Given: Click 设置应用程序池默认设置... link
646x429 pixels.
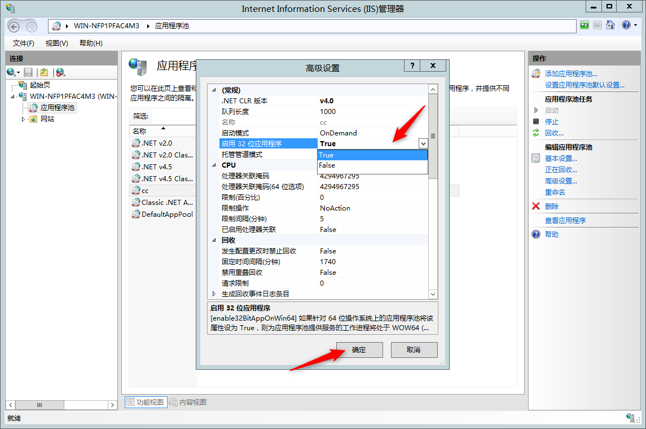Looking at the screenshot, I should (585, 85).
